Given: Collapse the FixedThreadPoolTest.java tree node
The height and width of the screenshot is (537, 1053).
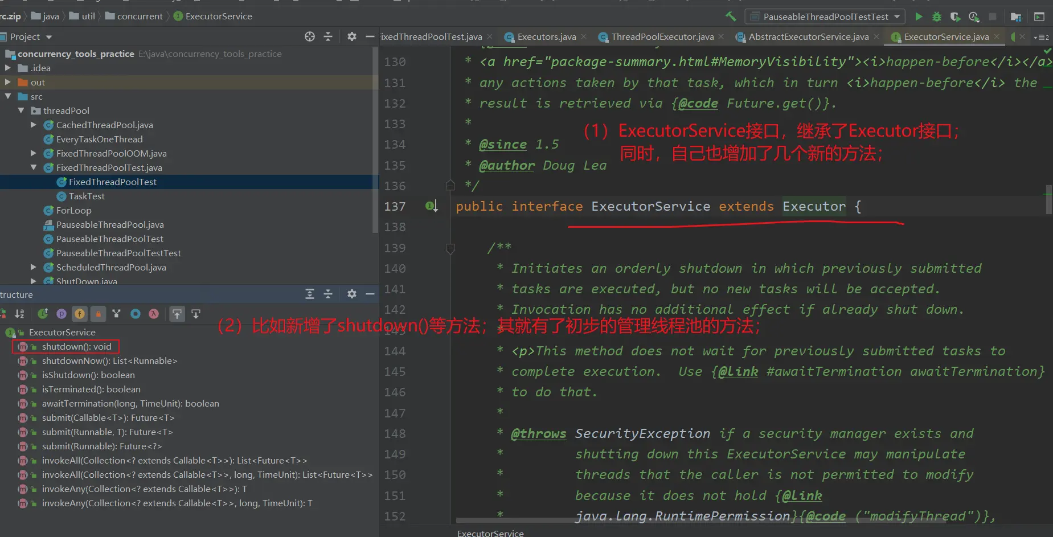Looking at the screenshot, I should click(x=33, y=167).
